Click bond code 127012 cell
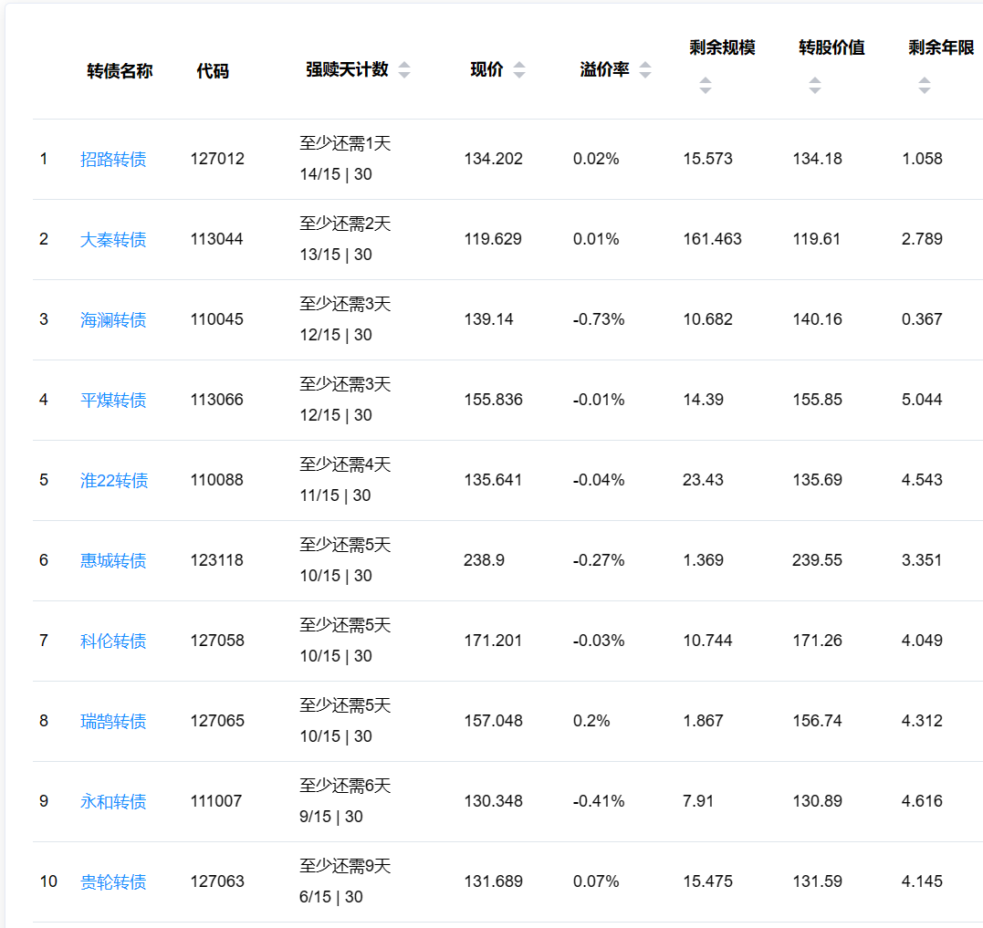 [217, 159]
